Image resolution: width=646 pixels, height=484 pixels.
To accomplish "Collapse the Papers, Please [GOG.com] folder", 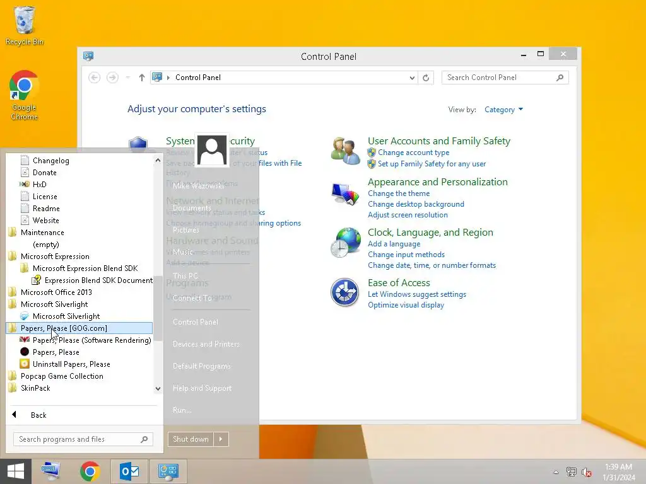I will 79,328.
